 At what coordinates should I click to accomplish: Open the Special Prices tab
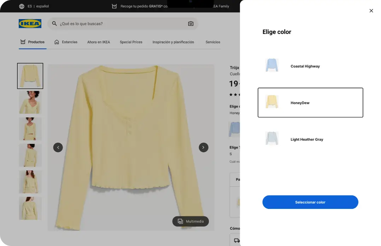coord(131,42)
